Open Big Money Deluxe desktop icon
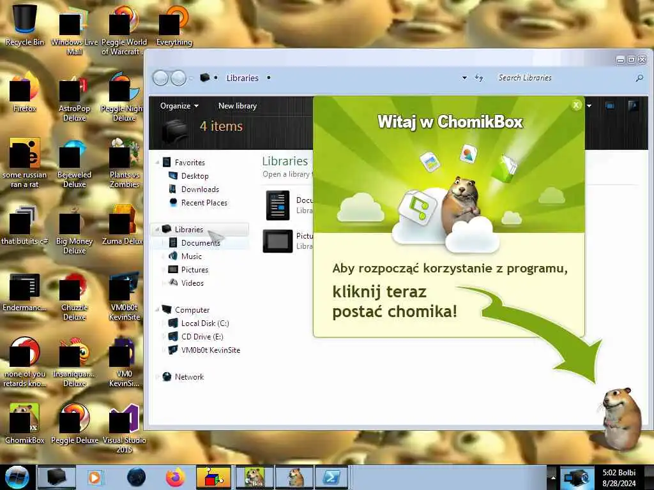Screen dimensions: 654x490 (74, 229)
